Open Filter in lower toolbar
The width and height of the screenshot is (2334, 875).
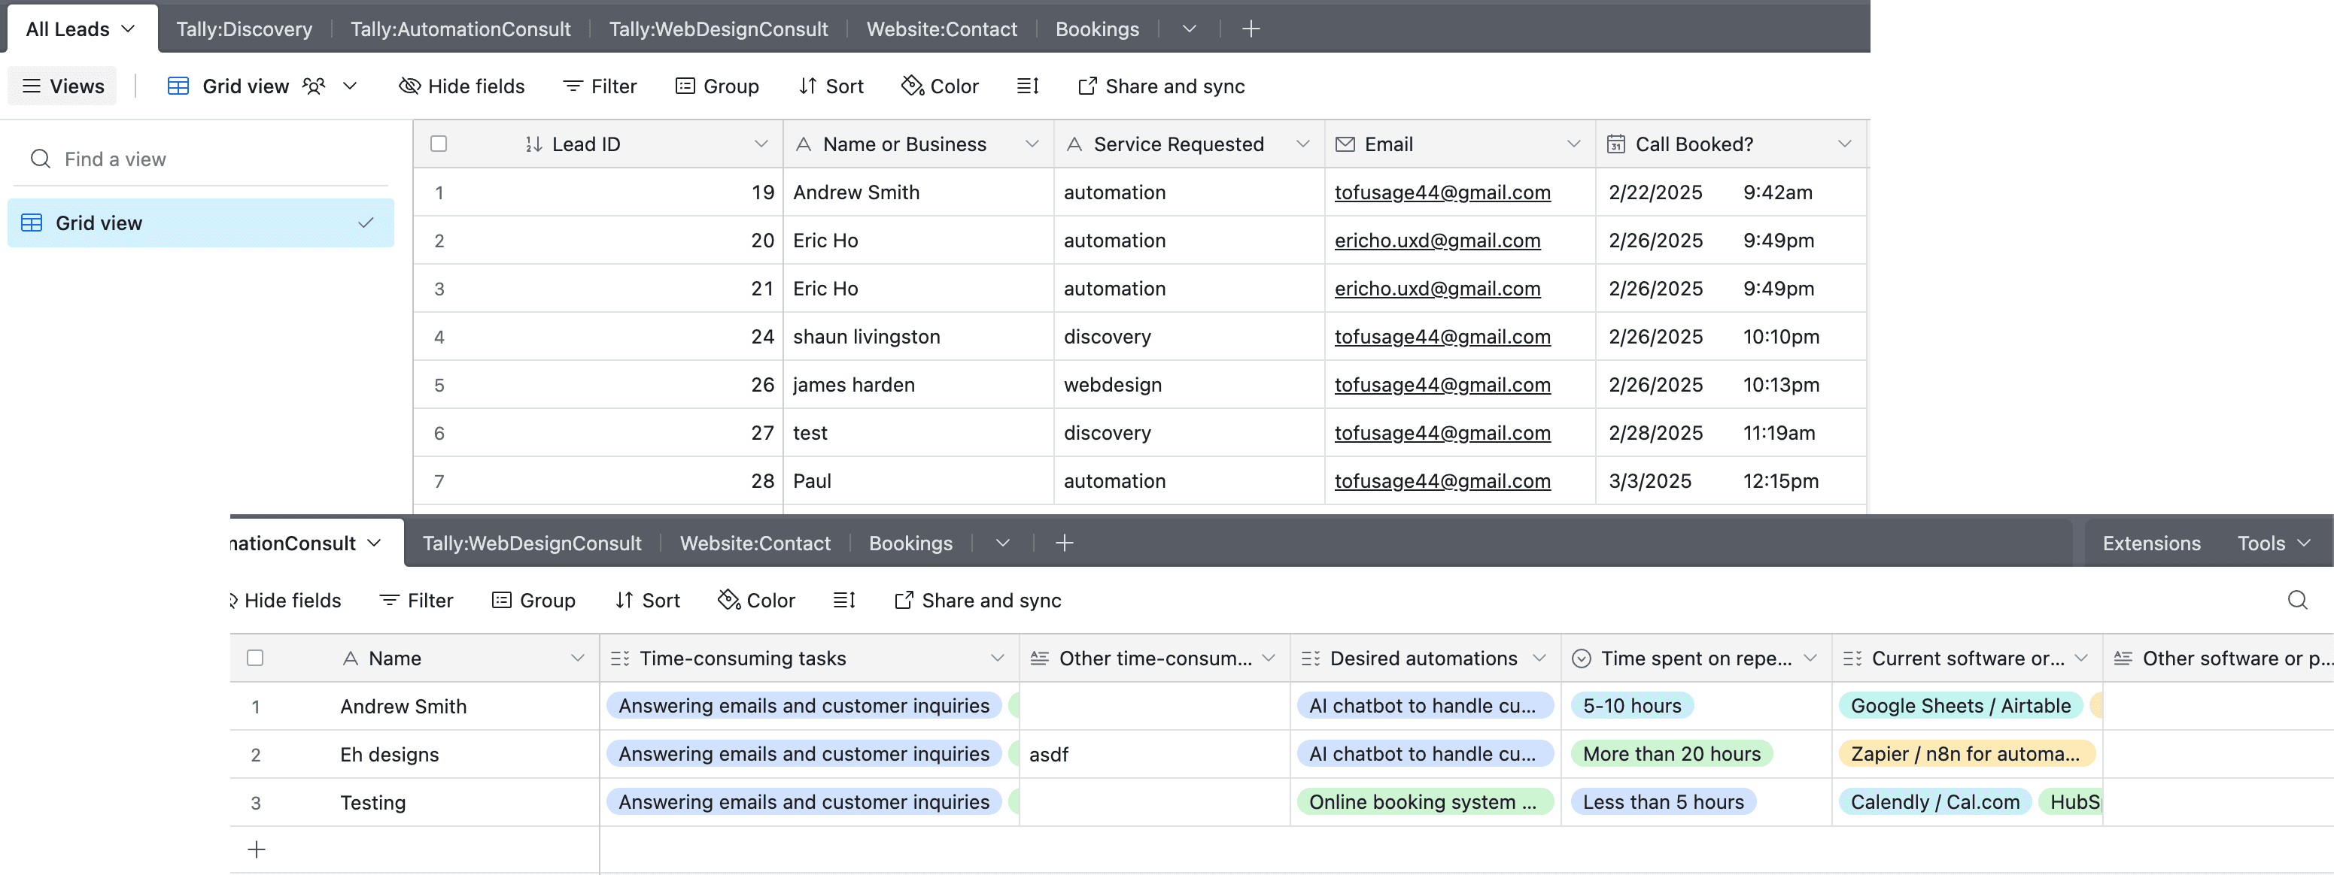(416, 600)
